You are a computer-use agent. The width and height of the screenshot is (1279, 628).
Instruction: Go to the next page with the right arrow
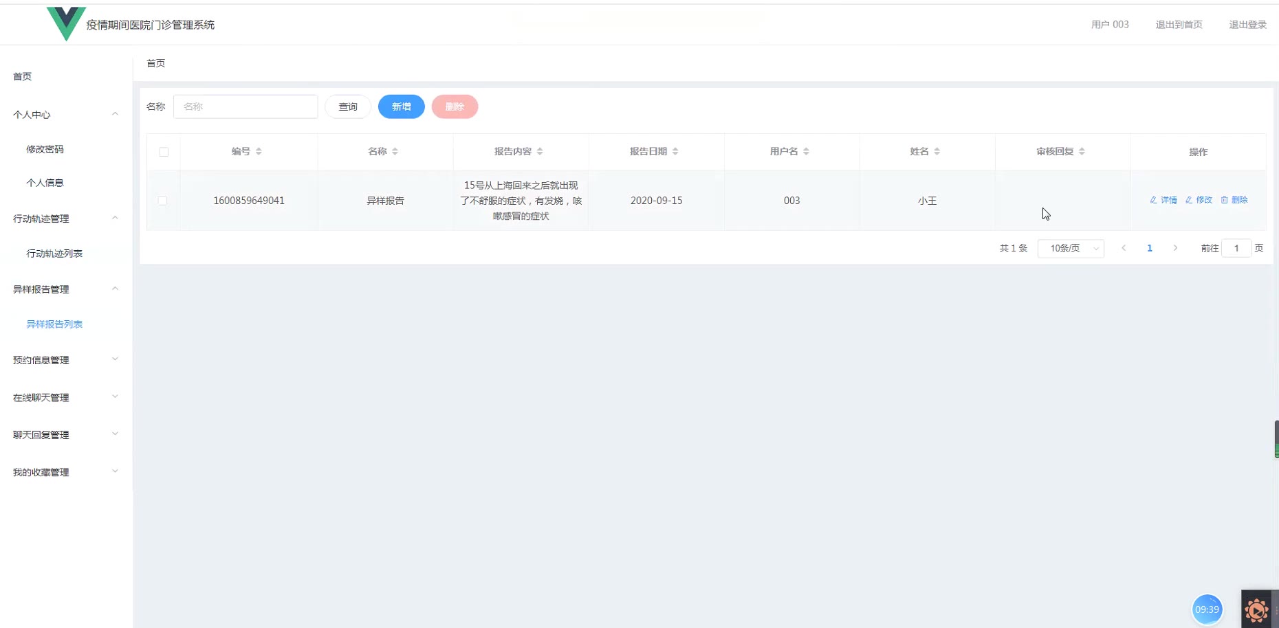(1175, 248)
